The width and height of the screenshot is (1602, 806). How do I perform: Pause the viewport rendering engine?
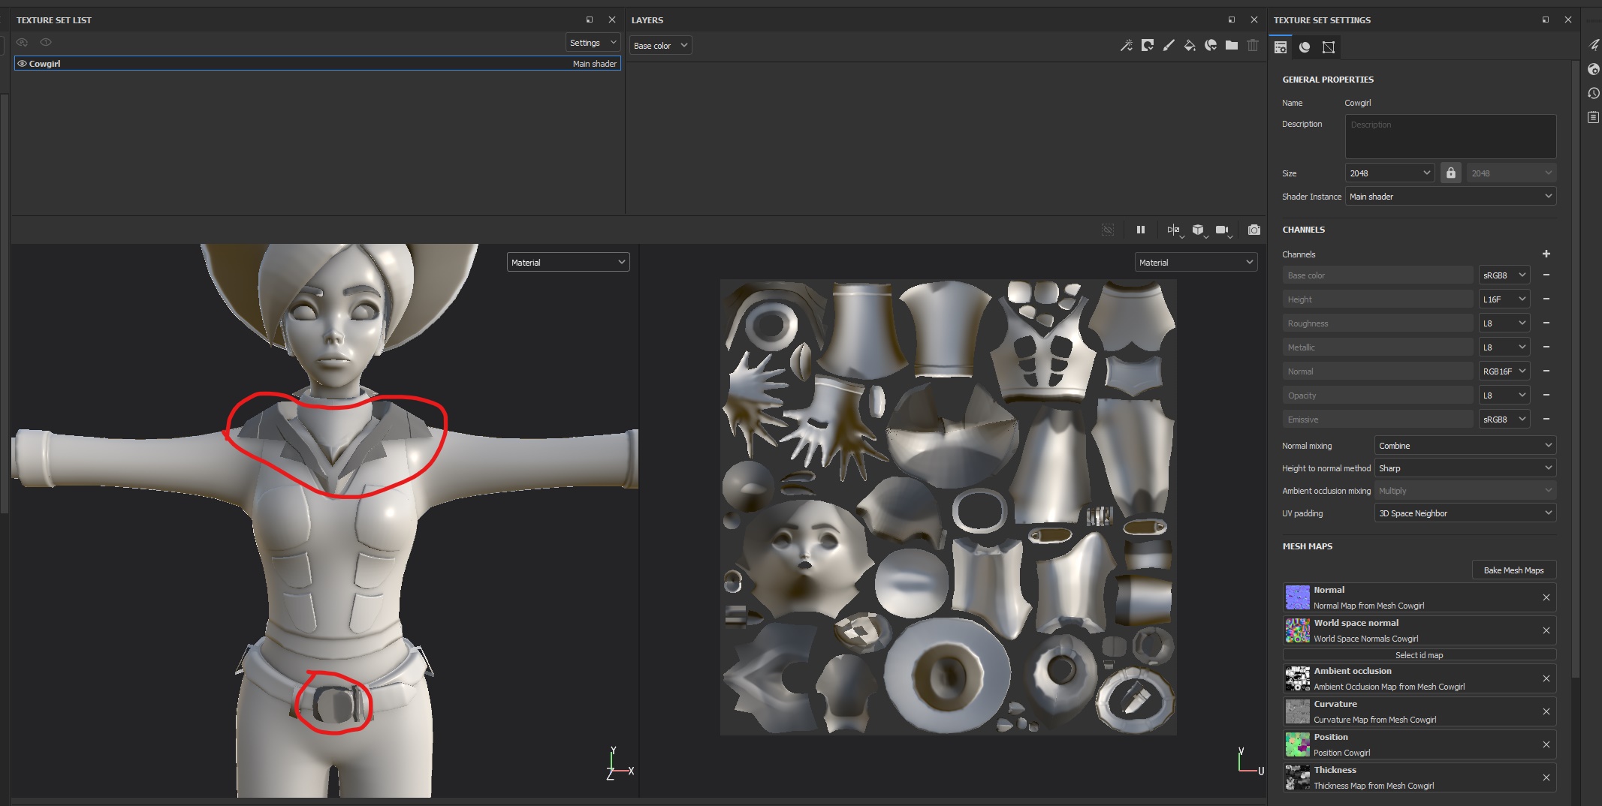click(1141, 230)
